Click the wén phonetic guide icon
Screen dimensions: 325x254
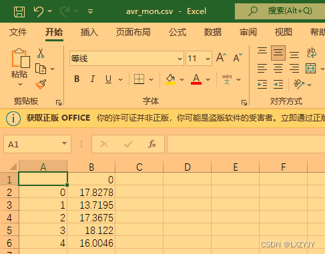coord(227,79)
